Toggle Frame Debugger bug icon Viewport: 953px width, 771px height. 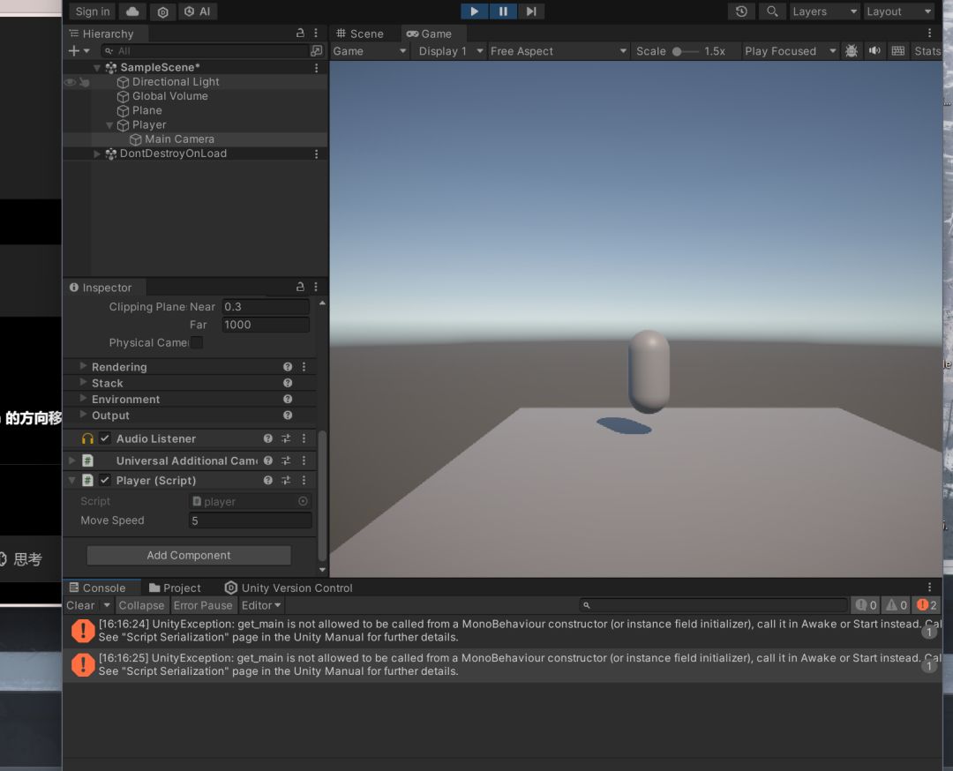852,51
